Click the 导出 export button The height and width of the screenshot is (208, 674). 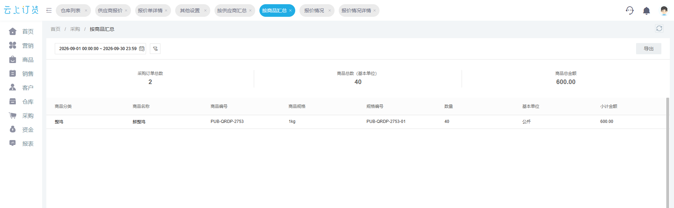pyautogui.click(x=649, y=49)
